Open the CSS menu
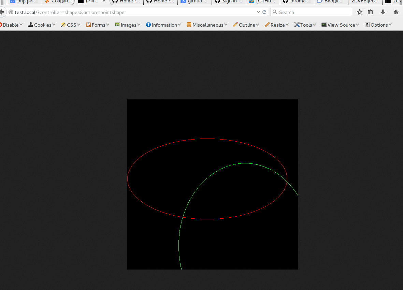 pyautogui.click(x=71, y=25)
